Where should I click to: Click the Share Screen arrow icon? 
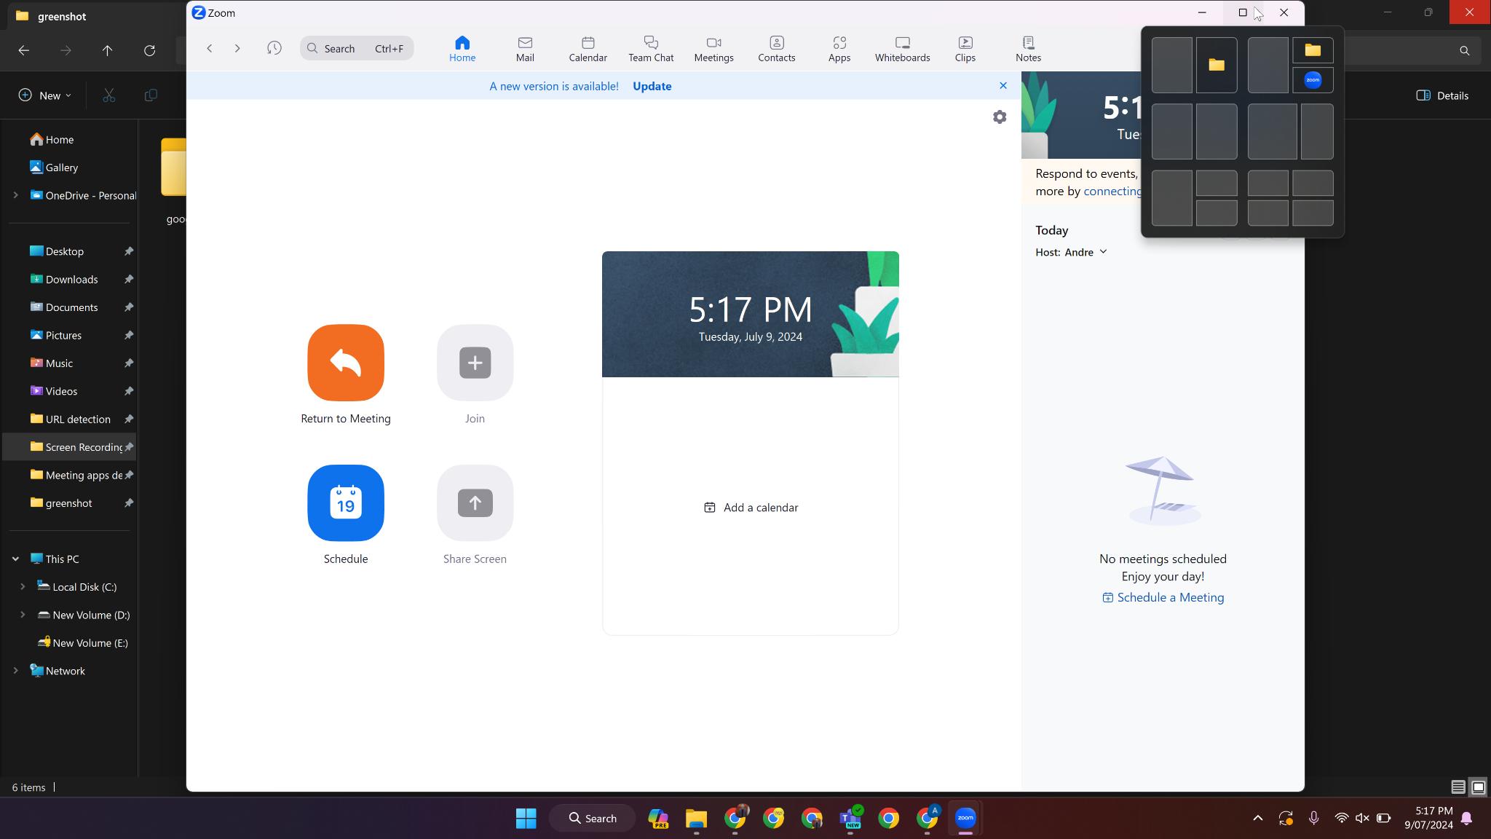475,503
